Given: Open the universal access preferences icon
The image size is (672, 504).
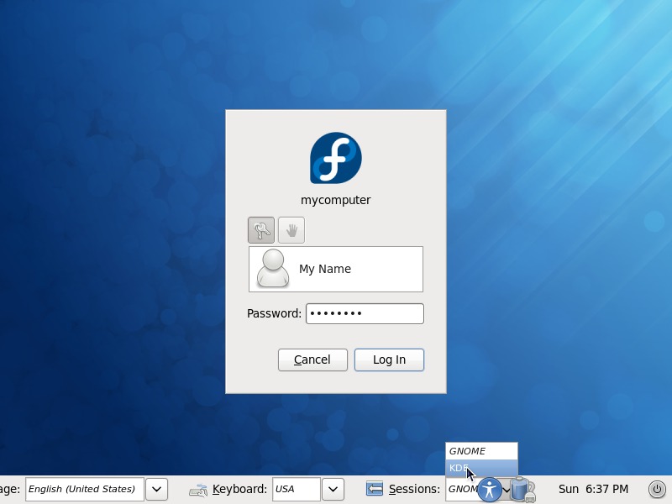Looking at the screenshot, I should click(490, 489).
